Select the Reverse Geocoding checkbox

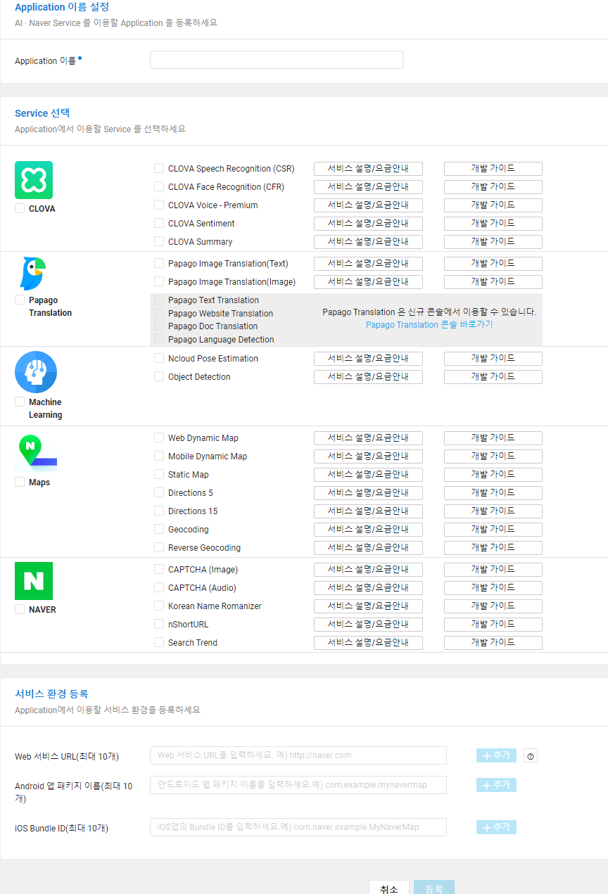pyautogui.click(x=159, y=548)
